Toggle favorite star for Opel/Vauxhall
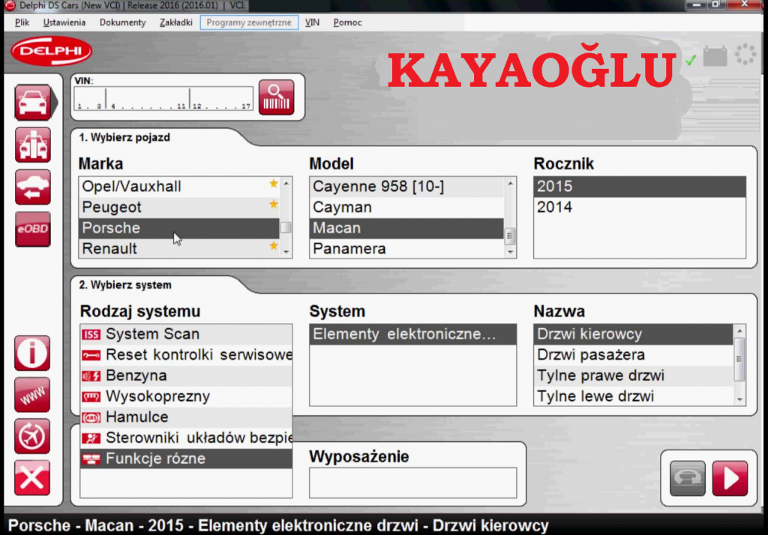Viewport: 768px width, 535px height. click(273, 184)
